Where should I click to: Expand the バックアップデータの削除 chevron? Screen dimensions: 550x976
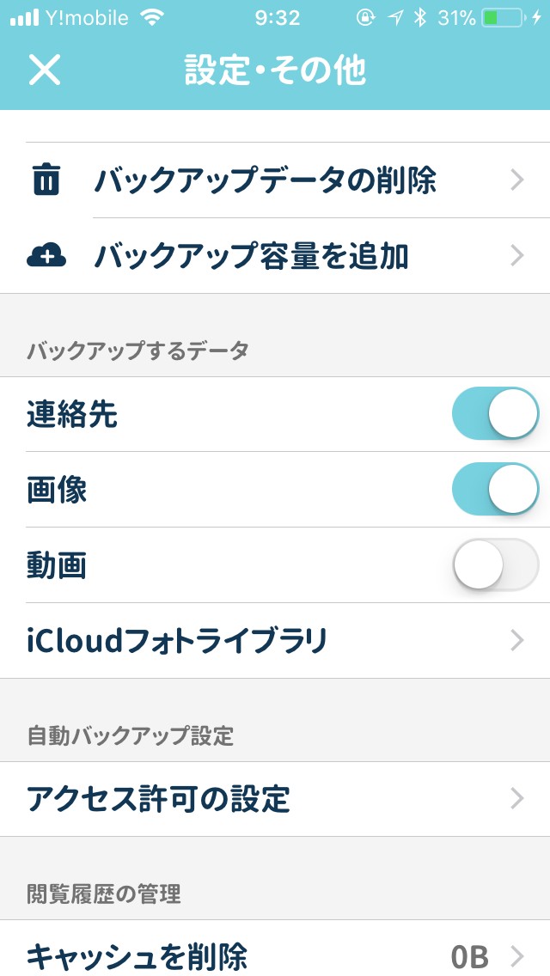[516, 180]
